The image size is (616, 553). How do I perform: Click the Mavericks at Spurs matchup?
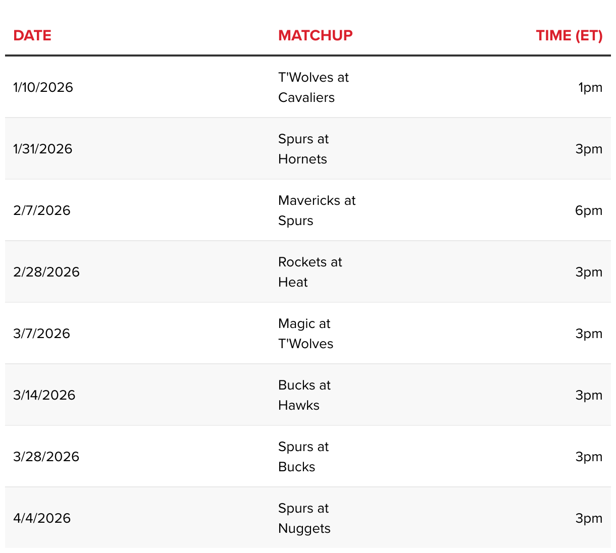click(317, 210)
